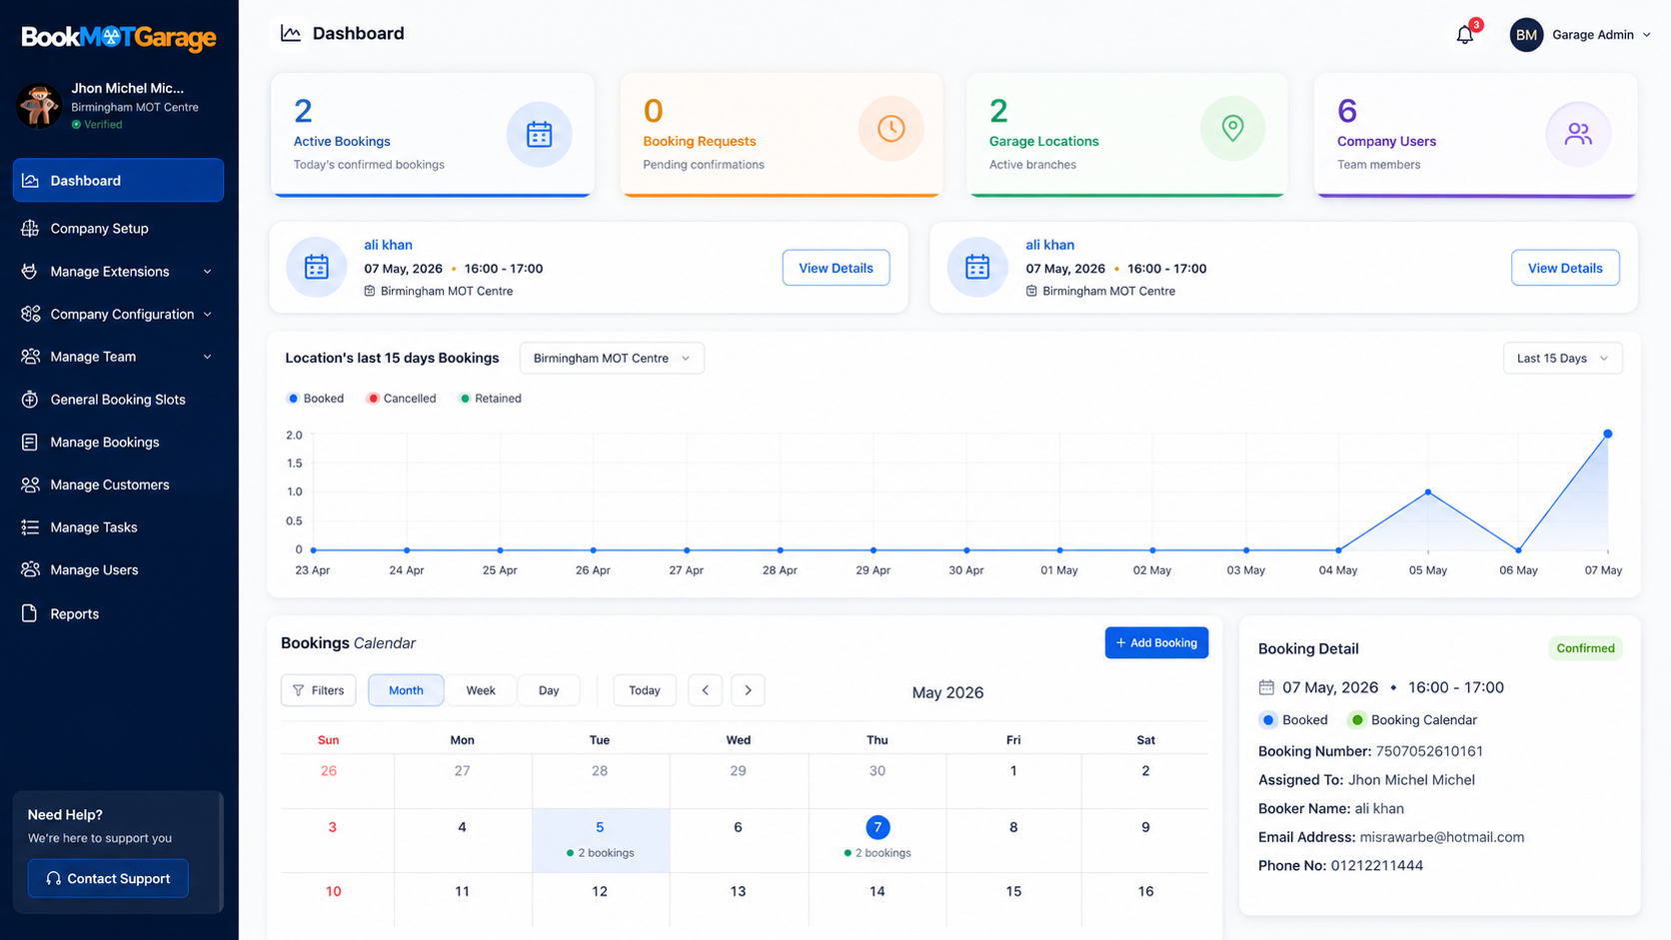Click the 07 May chart data point

(x=1607, y=435)
